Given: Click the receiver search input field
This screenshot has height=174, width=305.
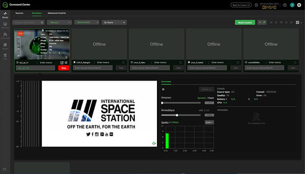Looking at the screenshot, I should click(29, 23).
